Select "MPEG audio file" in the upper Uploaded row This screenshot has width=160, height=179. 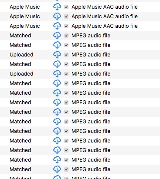[x=91, y=55]
